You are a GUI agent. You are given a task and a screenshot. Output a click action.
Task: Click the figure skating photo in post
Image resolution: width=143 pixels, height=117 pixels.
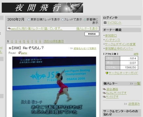coord(54,87)
